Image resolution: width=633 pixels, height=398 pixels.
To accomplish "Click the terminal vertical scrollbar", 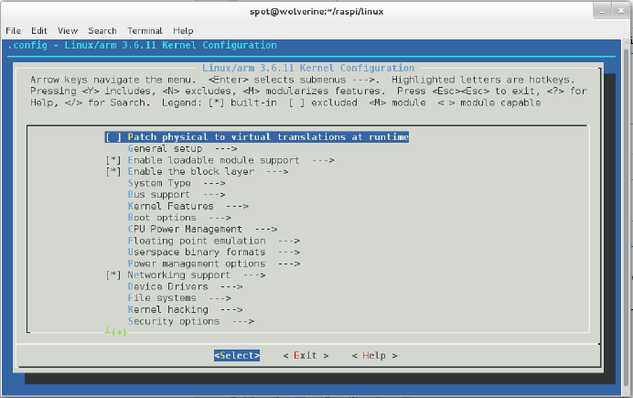I will [626, 216].
